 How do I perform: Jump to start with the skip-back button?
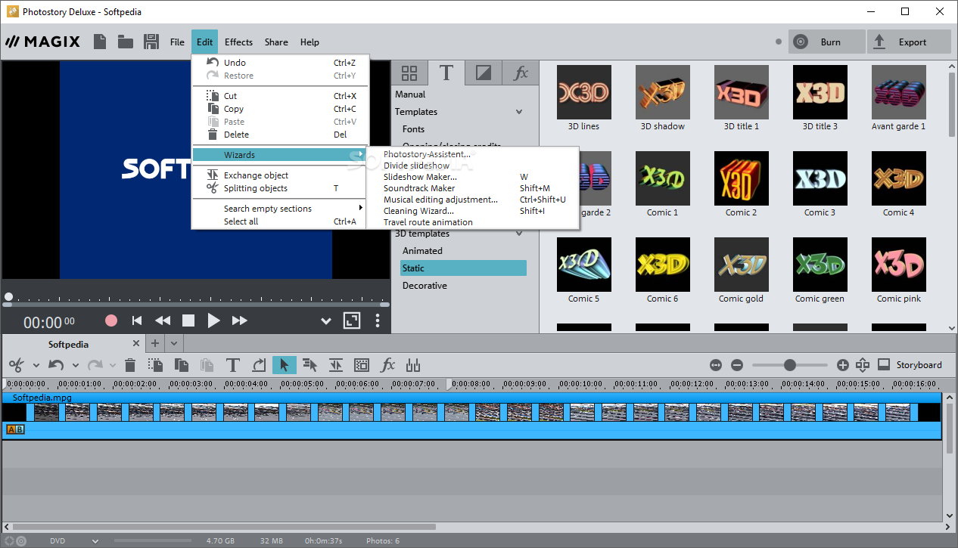coord(137,320)
